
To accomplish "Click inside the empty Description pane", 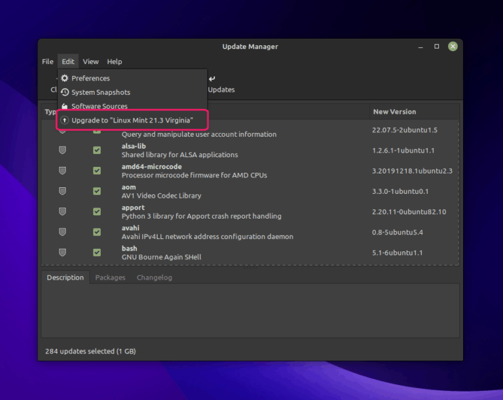I will pos(250,310).
